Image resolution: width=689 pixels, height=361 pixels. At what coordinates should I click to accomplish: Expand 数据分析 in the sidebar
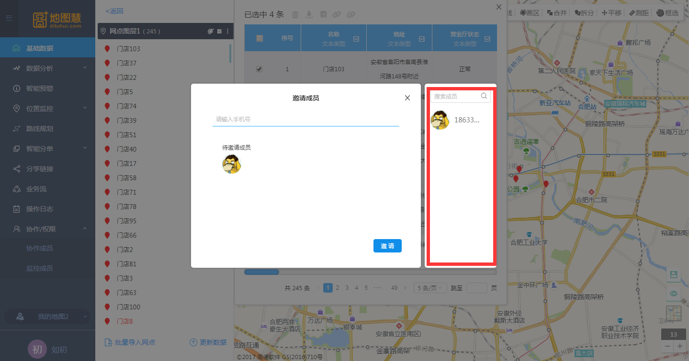point(47,68)
